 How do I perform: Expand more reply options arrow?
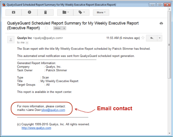tap(159, 38)
